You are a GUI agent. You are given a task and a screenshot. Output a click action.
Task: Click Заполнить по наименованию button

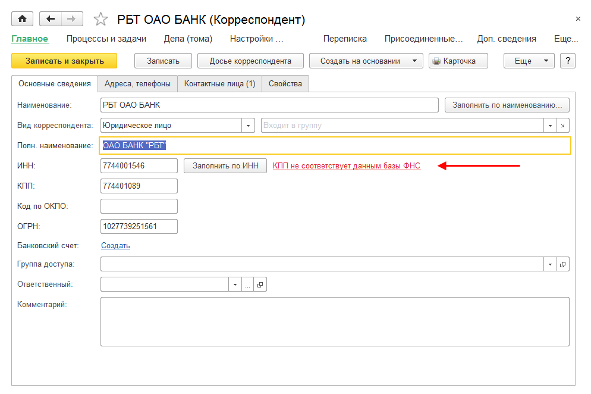click(x=507, y=105)
